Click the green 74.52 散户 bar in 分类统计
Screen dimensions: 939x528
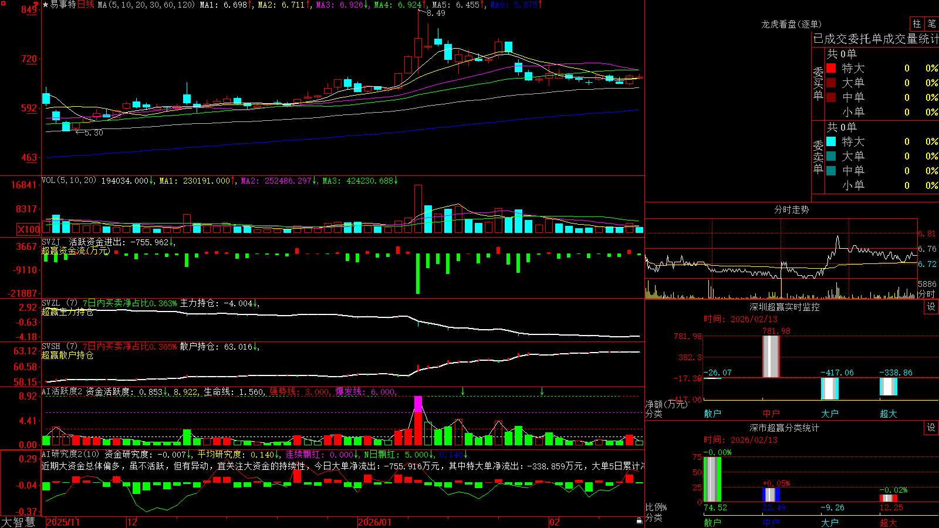coord(712,479)
